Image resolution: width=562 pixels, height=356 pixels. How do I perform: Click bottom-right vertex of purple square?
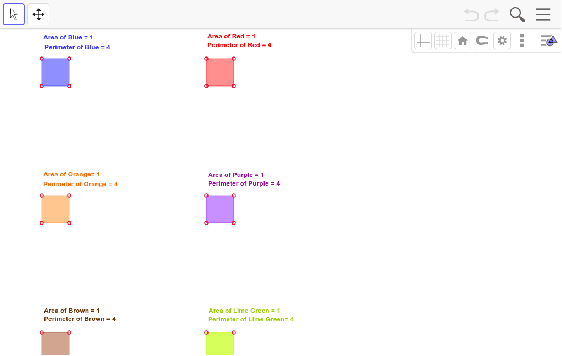[234, 223]
